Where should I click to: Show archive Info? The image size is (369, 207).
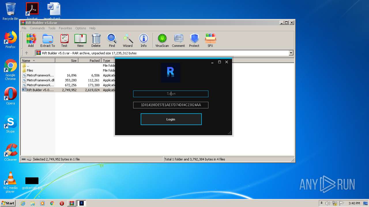[144, 40]
